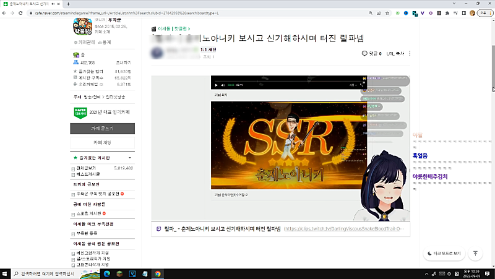
Task: Click the 스포츠 게시판 board item icon
Action: (75, 213)
